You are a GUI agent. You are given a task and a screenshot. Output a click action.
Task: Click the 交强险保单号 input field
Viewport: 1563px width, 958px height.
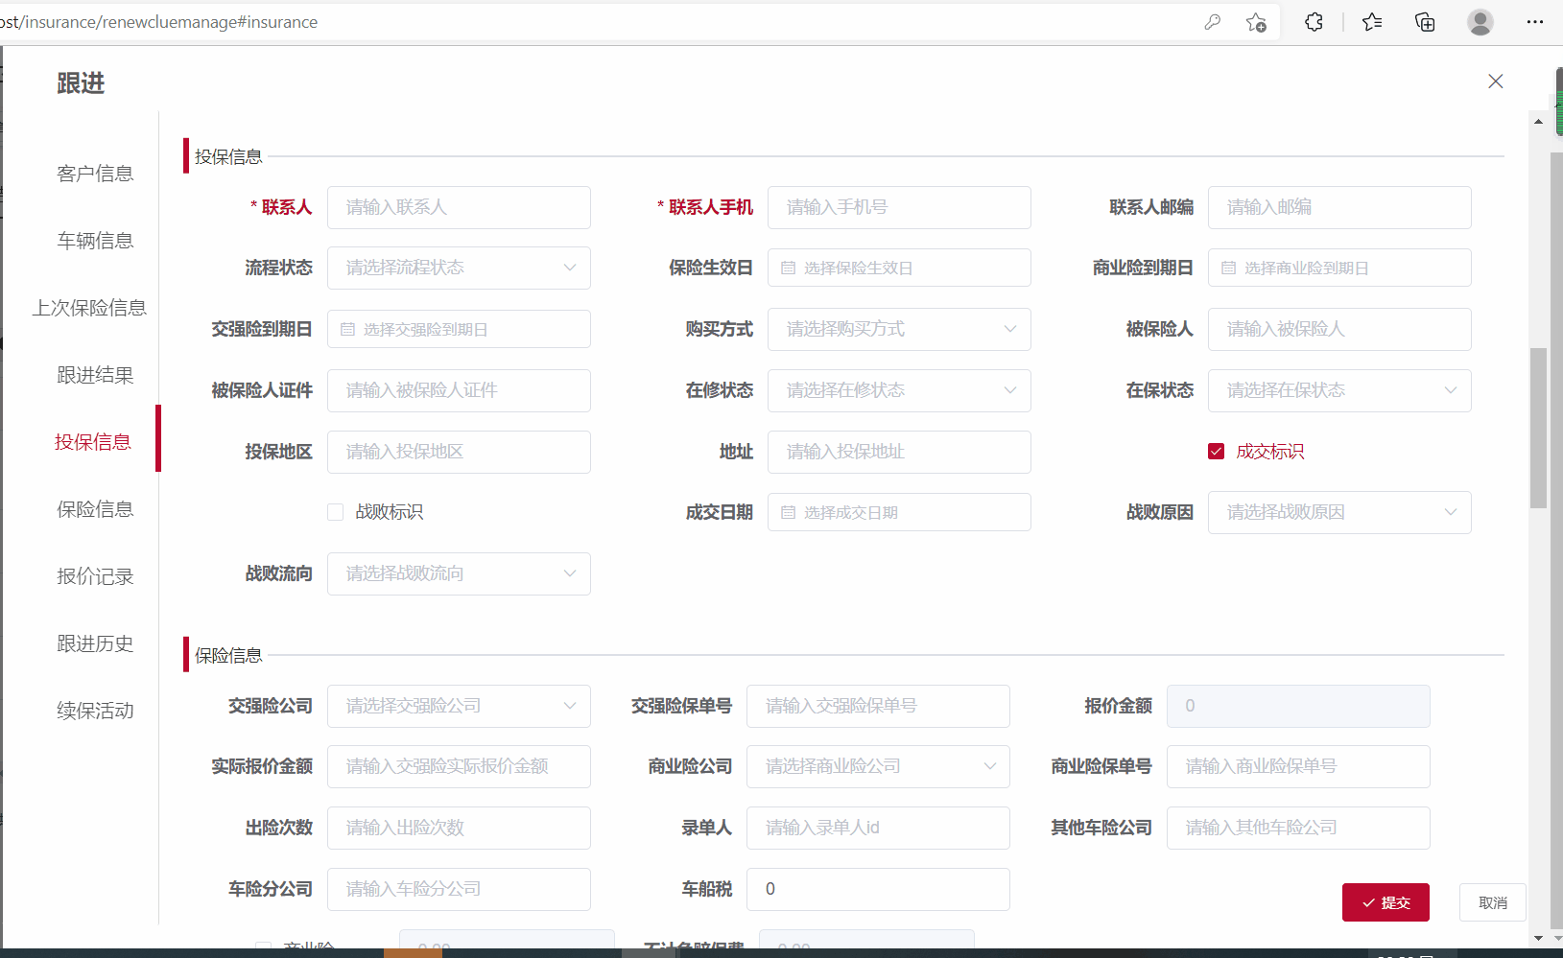878,706
